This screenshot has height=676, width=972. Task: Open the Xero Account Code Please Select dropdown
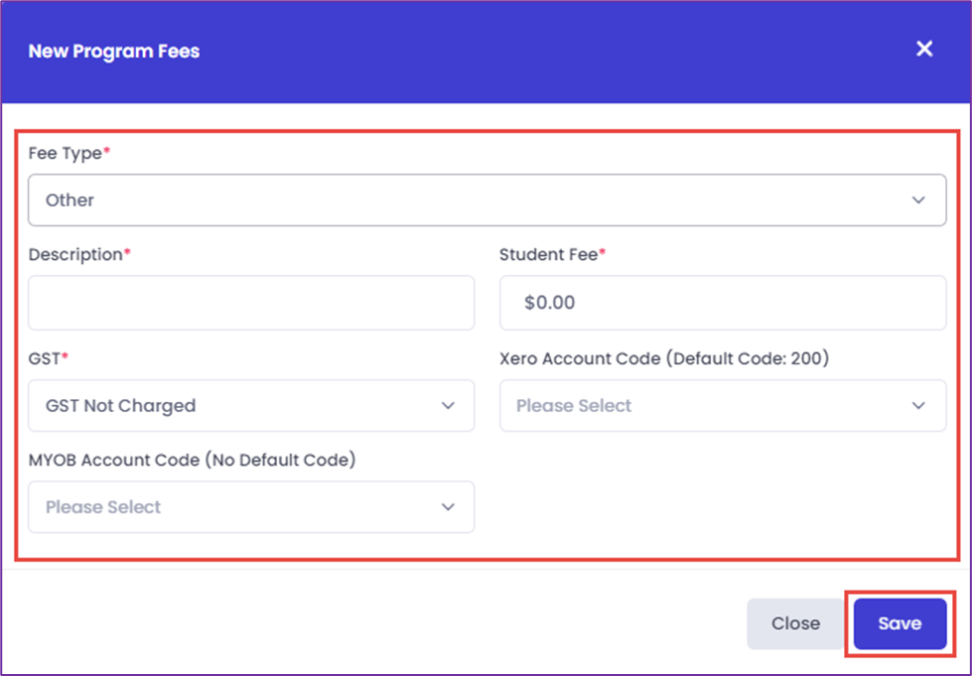click(723, 406)
